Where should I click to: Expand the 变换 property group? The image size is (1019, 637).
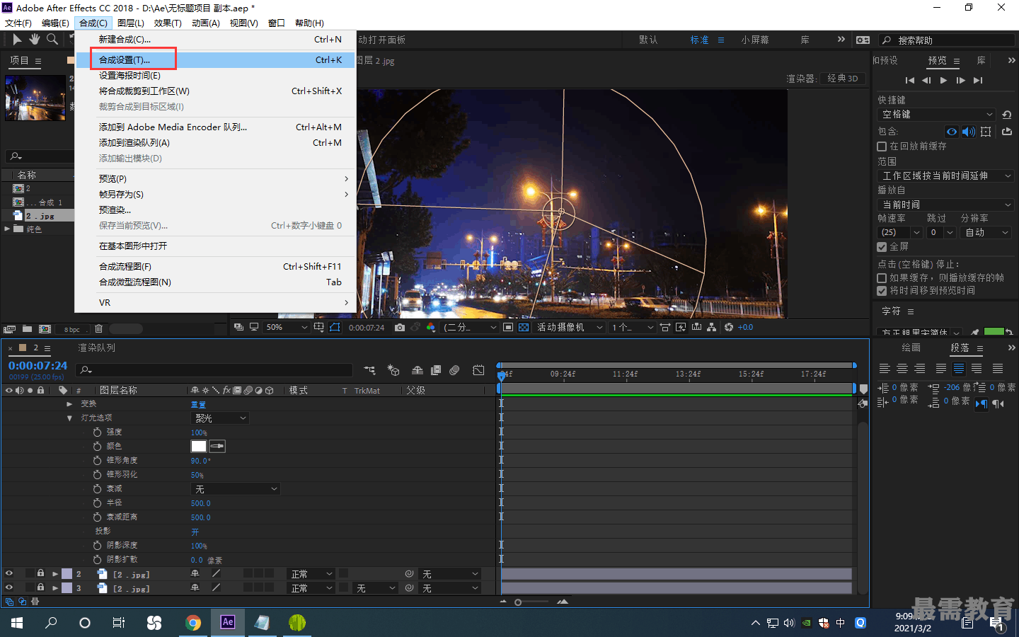coord(69,404)
